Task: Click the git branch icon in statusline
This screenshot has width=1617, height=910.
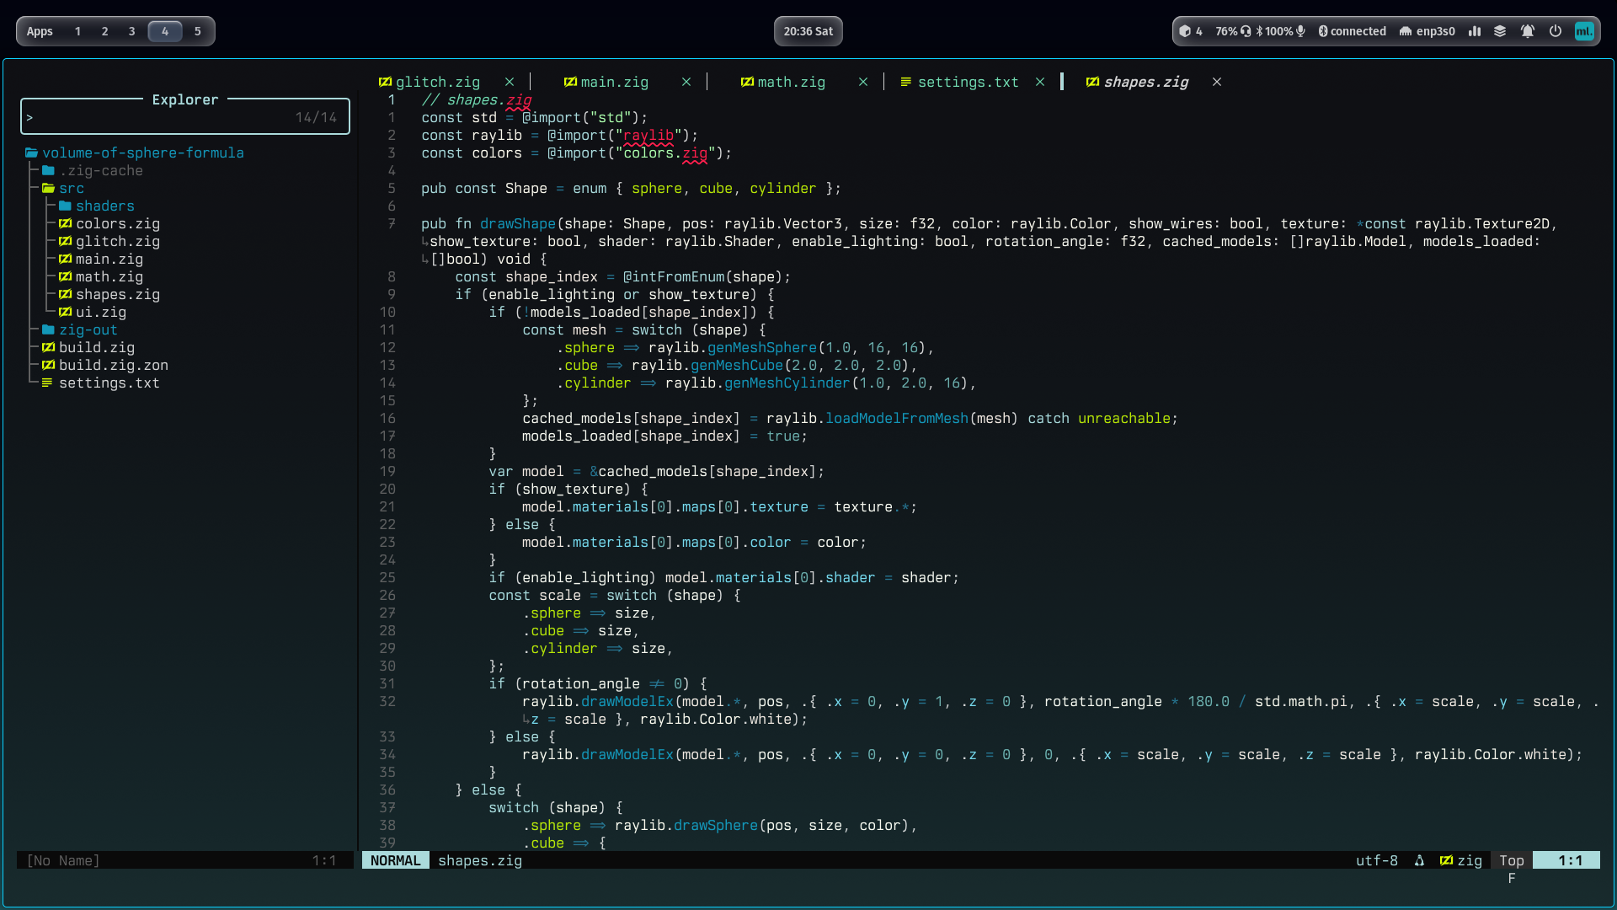Action: tap(1419, 860)
